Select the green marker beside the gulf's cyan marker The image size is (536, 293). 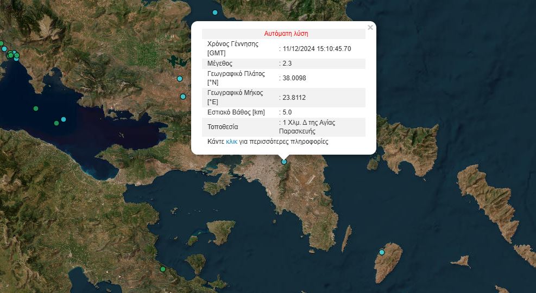56,123
